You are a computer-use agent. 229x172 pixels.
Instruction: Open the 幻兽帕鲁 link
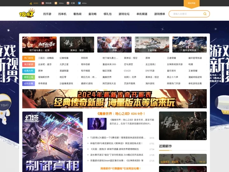pyautogui.click(x=64, y=58)
